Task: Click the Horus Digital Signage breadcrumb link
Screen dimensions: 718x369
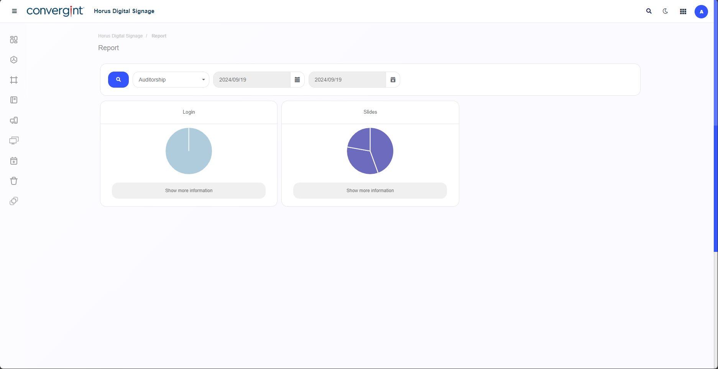Action: (120, 36)
